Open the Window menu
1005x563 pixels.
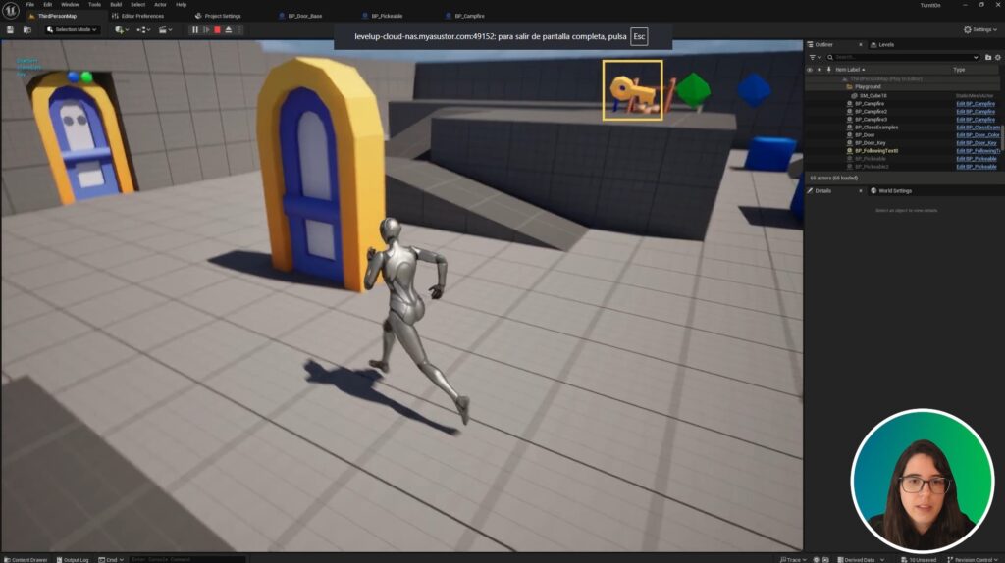(x=70, y=5)
